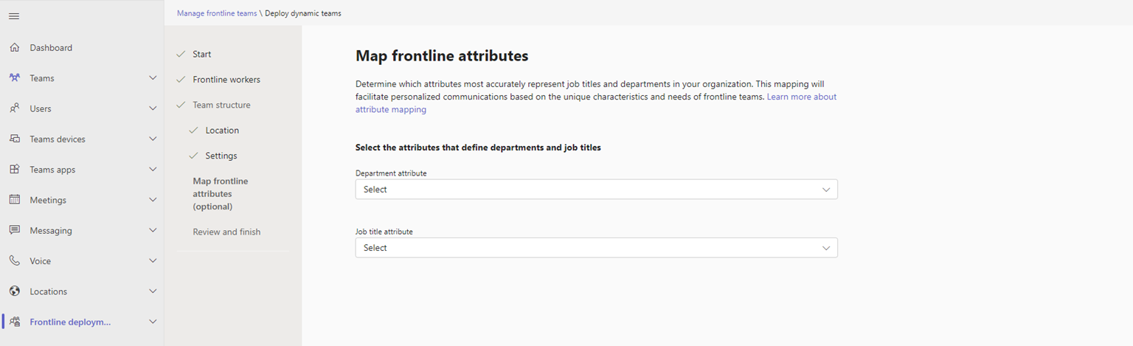This screenshot has height=346, width=1133.
Task: Go to the Frontline workers step
Action: pyautogui.click(x=226, y=80)
